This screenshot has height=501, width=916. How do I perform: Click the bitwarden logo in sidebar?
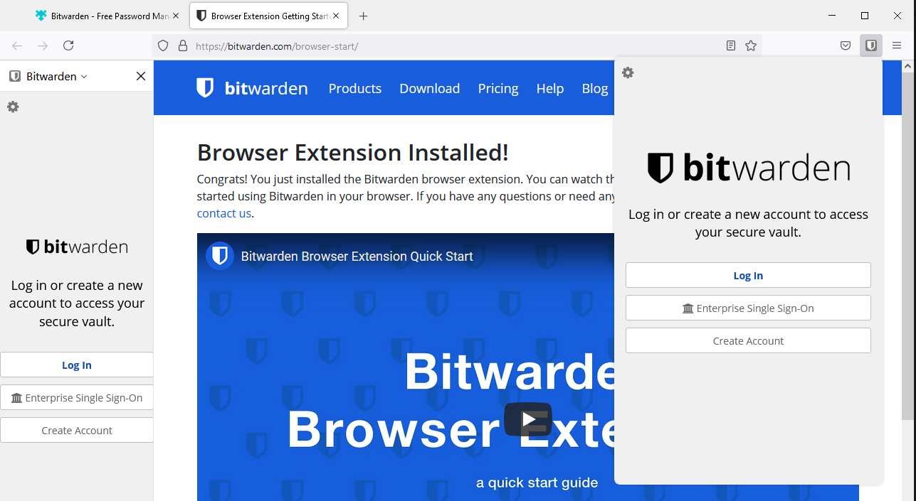pyautogui.click(x=77, y=247)
